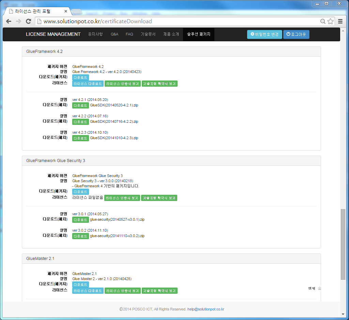Select the 솔루션 패키지 menu item
This screenshot has width=349, height=320.
click(199, 34)
